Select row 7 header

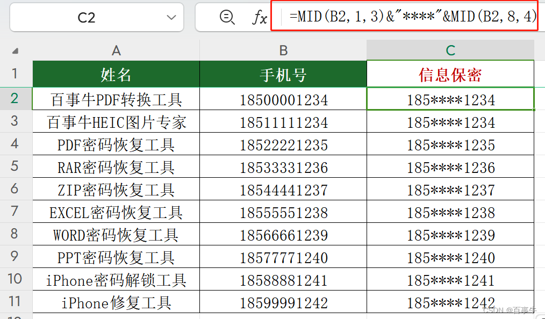pyautogui.click(x=16, y=212)
